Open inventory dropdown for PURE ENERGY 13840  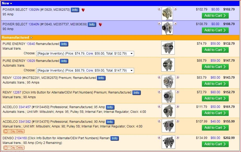click(85, 54)
